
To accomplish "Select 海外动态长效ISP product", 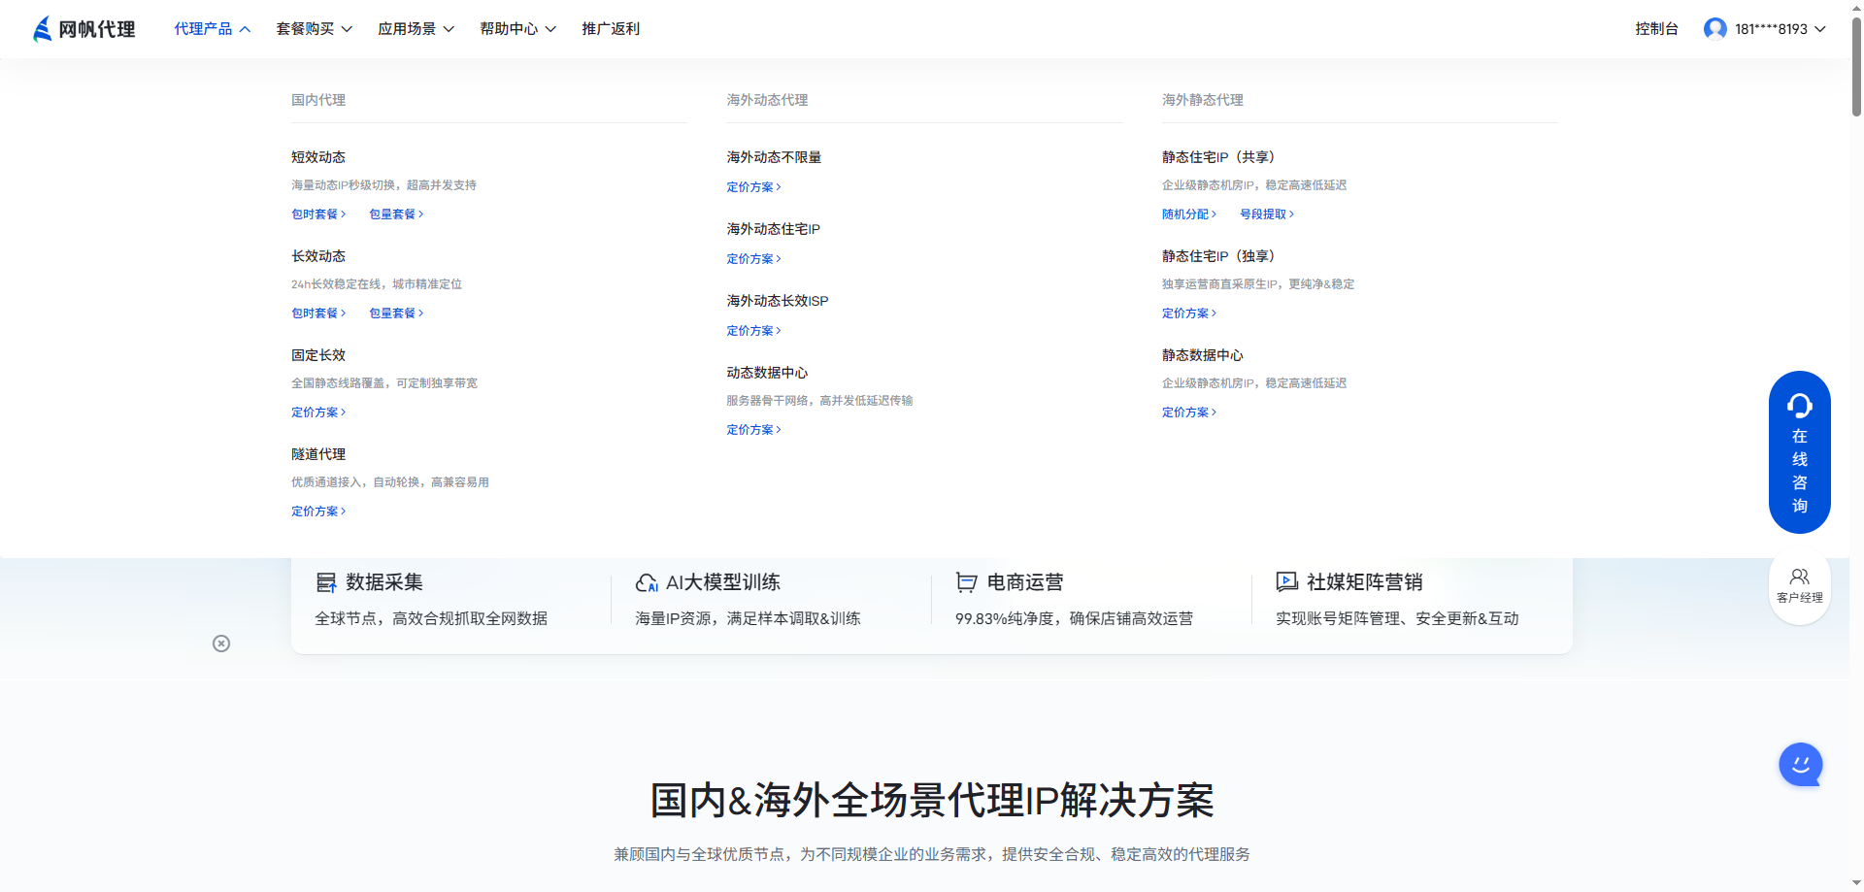I will (x=778, y=301).
